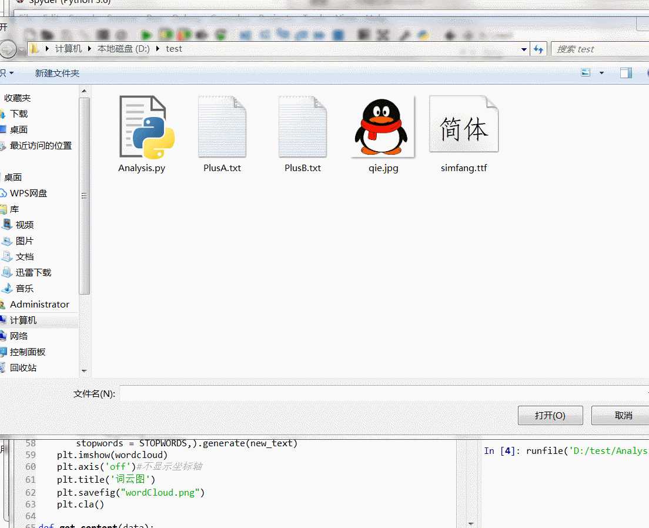The image size is (649, 528).
Task: Select the qie.jpg penguin image
Action: 383,134
